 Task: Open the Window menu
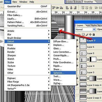[23, 2]
